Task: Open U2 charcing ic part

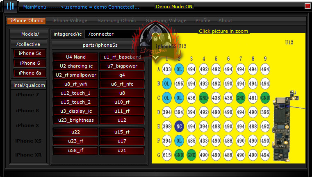Action: pyautogui.click(x=75, y=66)
